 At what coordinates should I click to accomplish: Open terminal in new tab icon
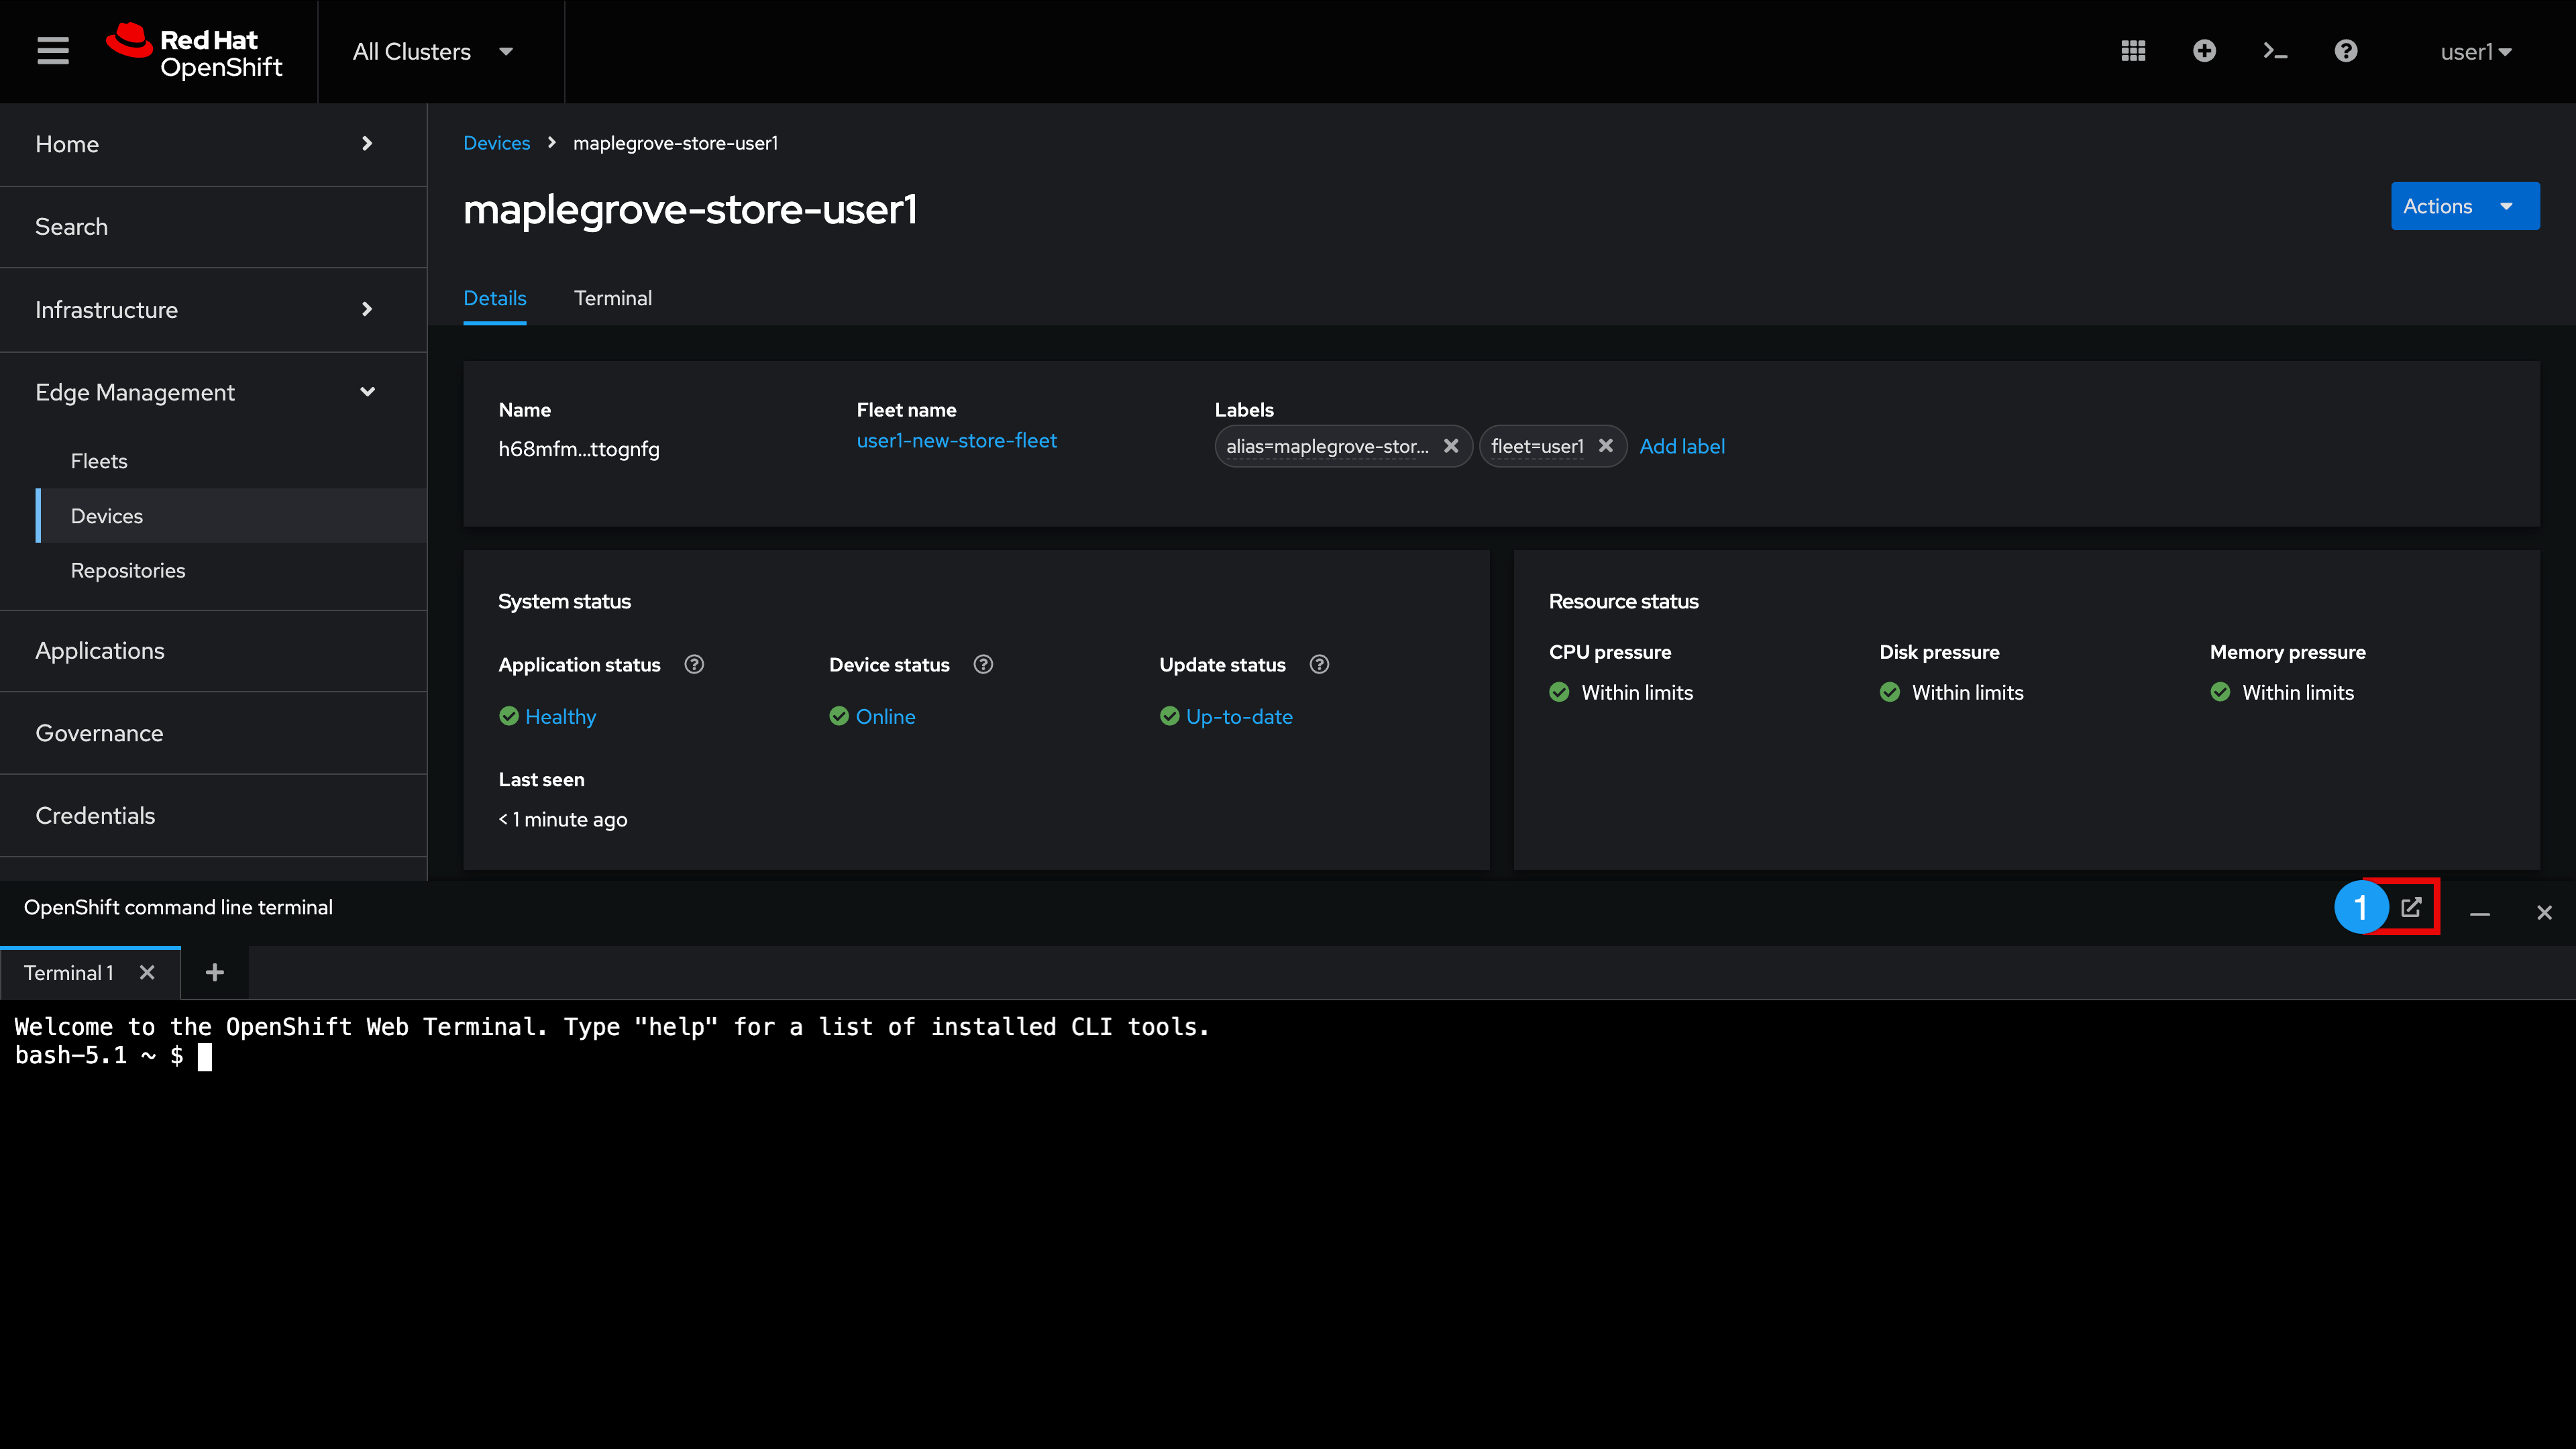[2411, 907]
